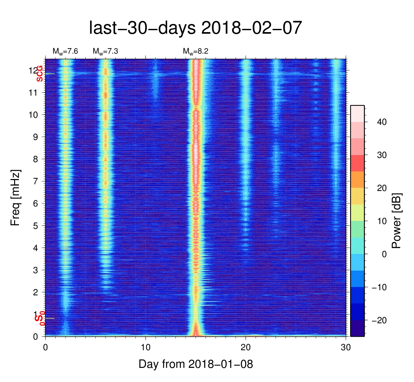Select the Power [dB] colorbar label
This screenshot has width=414, height=382.
click(x=397, y=221)
